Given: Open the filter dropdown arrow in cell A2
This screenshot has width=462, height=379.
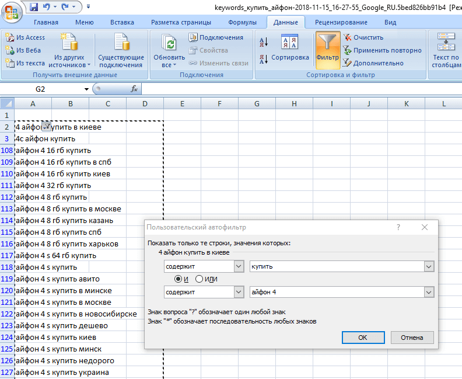Looking at the screenshot, I should click(47, 127).
